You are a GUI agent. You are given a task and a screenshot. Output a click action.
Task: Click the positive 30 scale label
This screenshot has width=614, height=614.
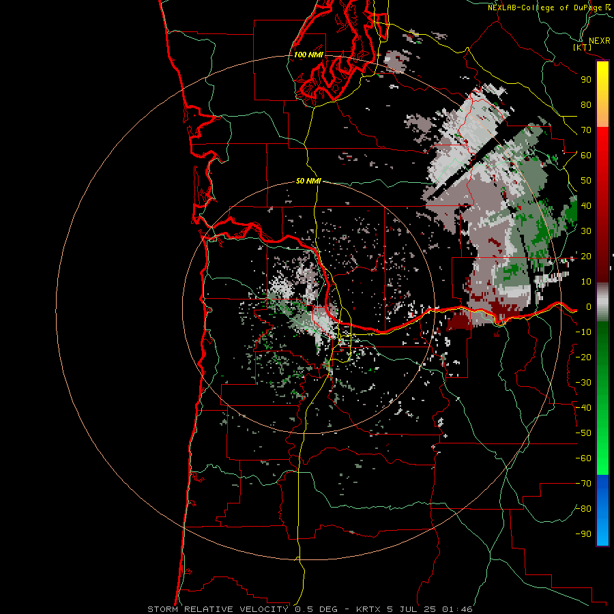[x=586, y=231]
